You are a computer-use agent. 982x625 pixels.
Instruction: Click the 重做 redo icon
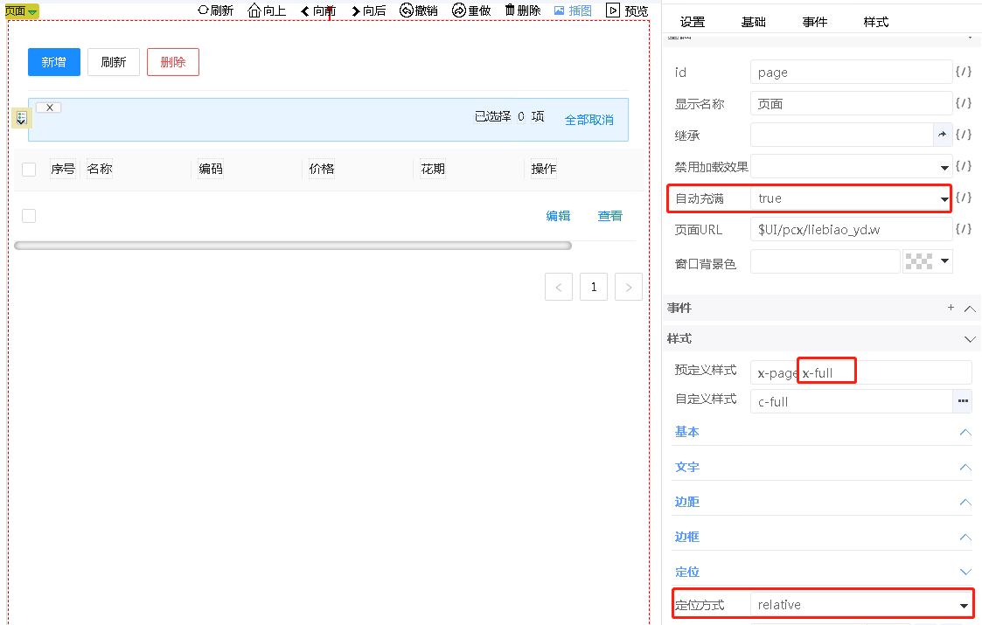click(459, 10)
